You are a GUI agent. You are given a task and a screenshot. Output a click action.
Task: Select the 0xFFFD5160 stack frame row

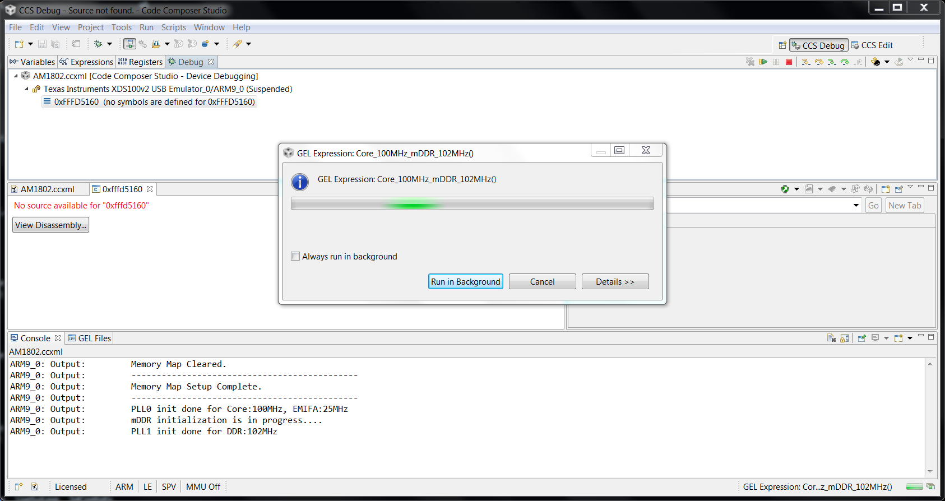pos(149,101)
